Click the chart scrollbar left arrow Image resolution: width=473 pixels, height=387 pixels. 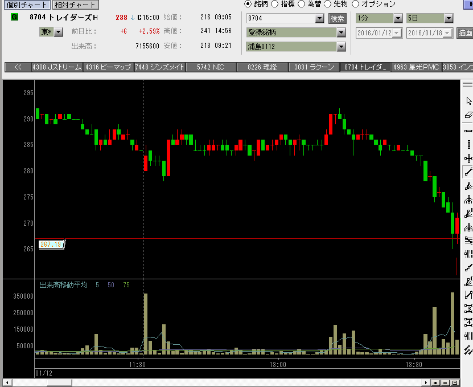[7, 383]
